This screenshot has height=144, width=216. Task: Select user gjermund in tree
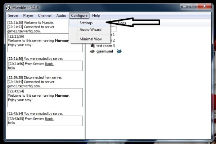[105, 51]
